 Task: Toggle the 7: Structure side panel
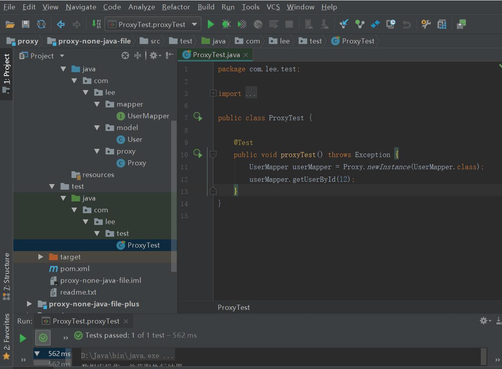click(x=7, y=276)
